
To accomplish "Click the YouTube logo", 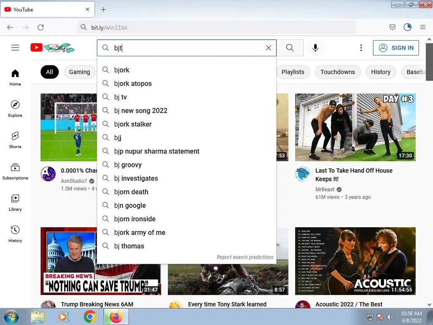I will [x=52, y=48].
